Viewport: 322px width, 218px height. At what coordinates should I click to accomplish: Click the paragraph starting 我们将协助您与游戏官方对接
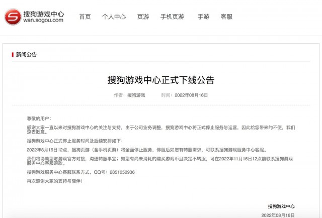click(160, 161)
